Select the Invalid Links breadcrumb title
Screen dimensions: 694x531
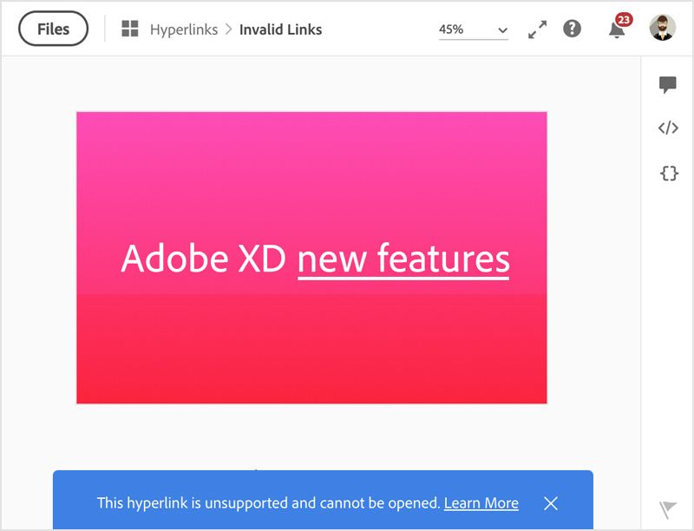(x=280, y=29)
